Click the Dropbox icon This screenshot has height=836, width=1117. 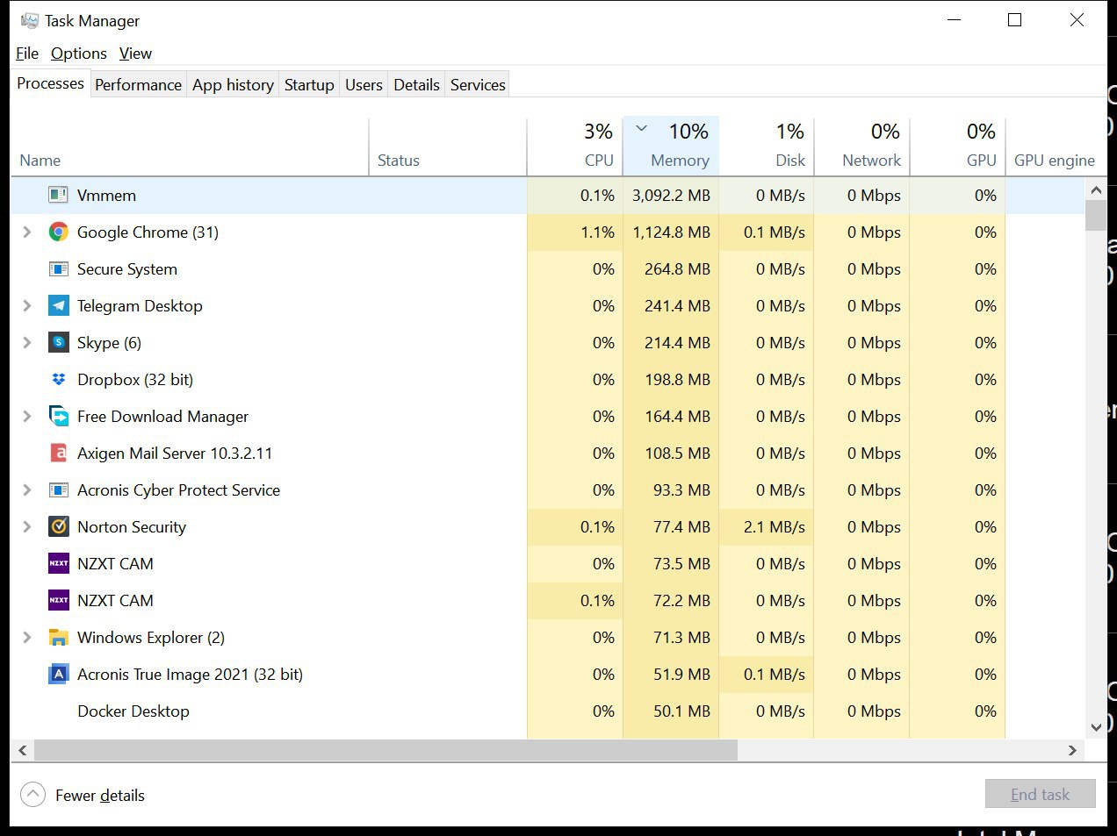(x=59, y=380)
